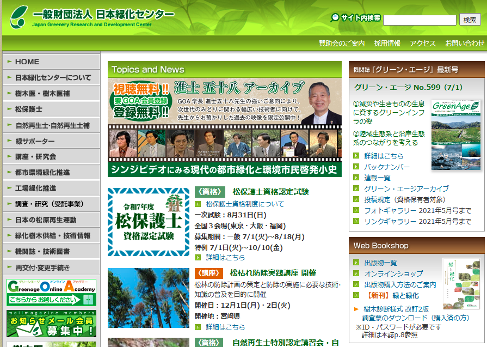Open the お知らせメール会員募集中 banner
This screenshot has width=487, height=347.
(x=51, y=324)
